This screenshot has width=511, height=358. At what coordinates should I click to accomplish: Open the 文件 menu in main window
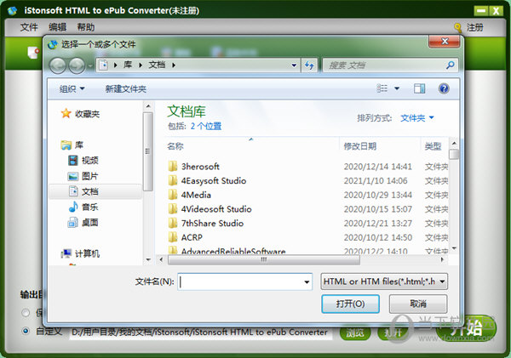coord(29,27)
